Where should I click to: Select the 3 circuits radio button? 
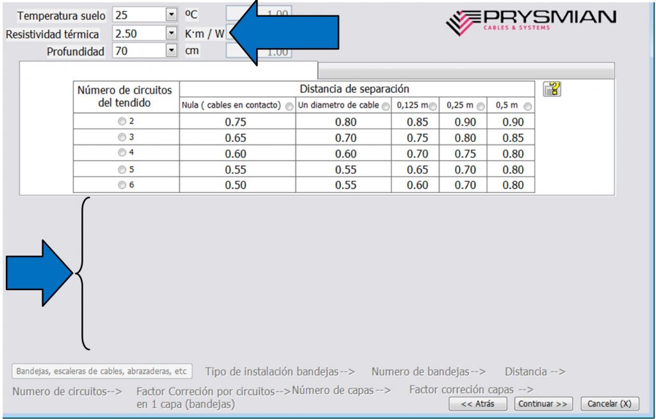pyautogui.click(x=122, y=137)
